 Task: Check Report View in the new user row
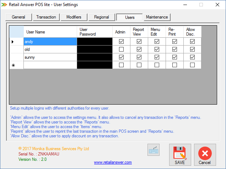(x=139, y=65)
